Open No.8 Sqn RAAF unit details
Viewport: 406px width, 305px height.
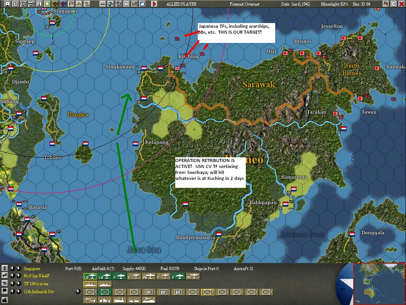(36, 276)
